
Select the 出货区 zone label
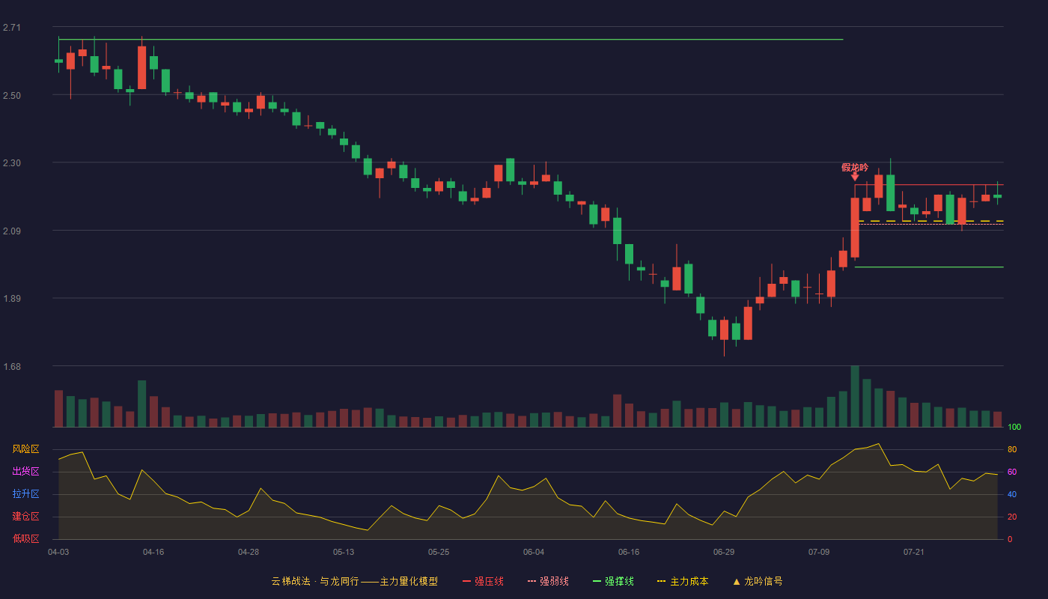25,472
